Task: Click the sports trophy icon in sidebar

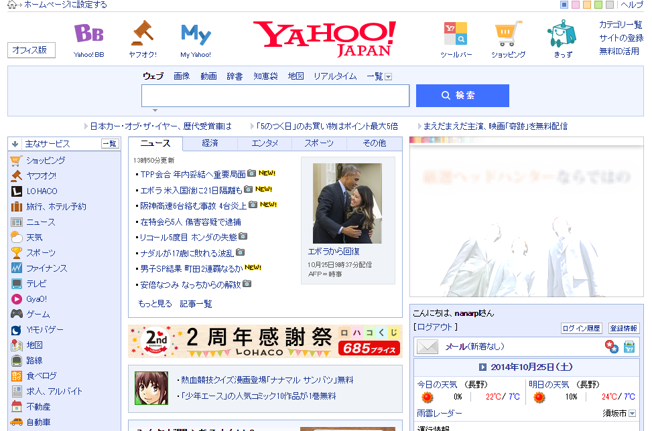Action: click(16, 252)
